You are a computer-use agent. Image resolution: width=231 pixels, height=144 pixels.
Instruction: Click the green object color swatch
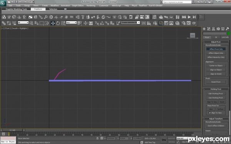(228, 33)
